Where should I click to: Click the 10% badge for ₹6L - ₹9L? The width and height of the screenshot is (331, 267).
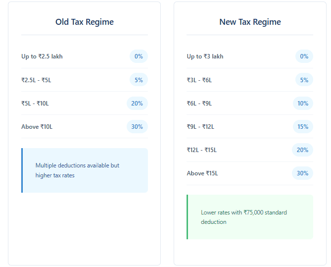click(303, 104)
